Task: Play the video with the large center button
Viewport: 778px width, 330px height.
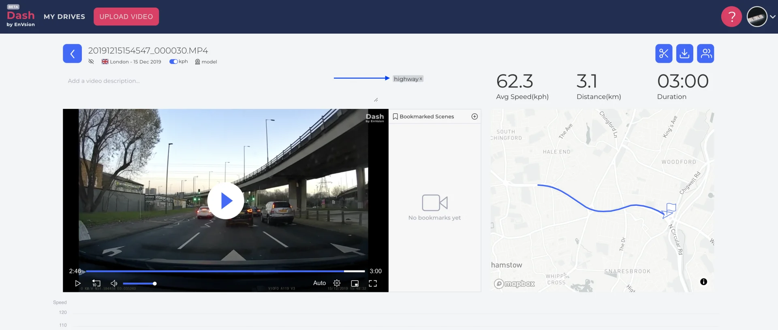Action: click(x=226, y=200)
